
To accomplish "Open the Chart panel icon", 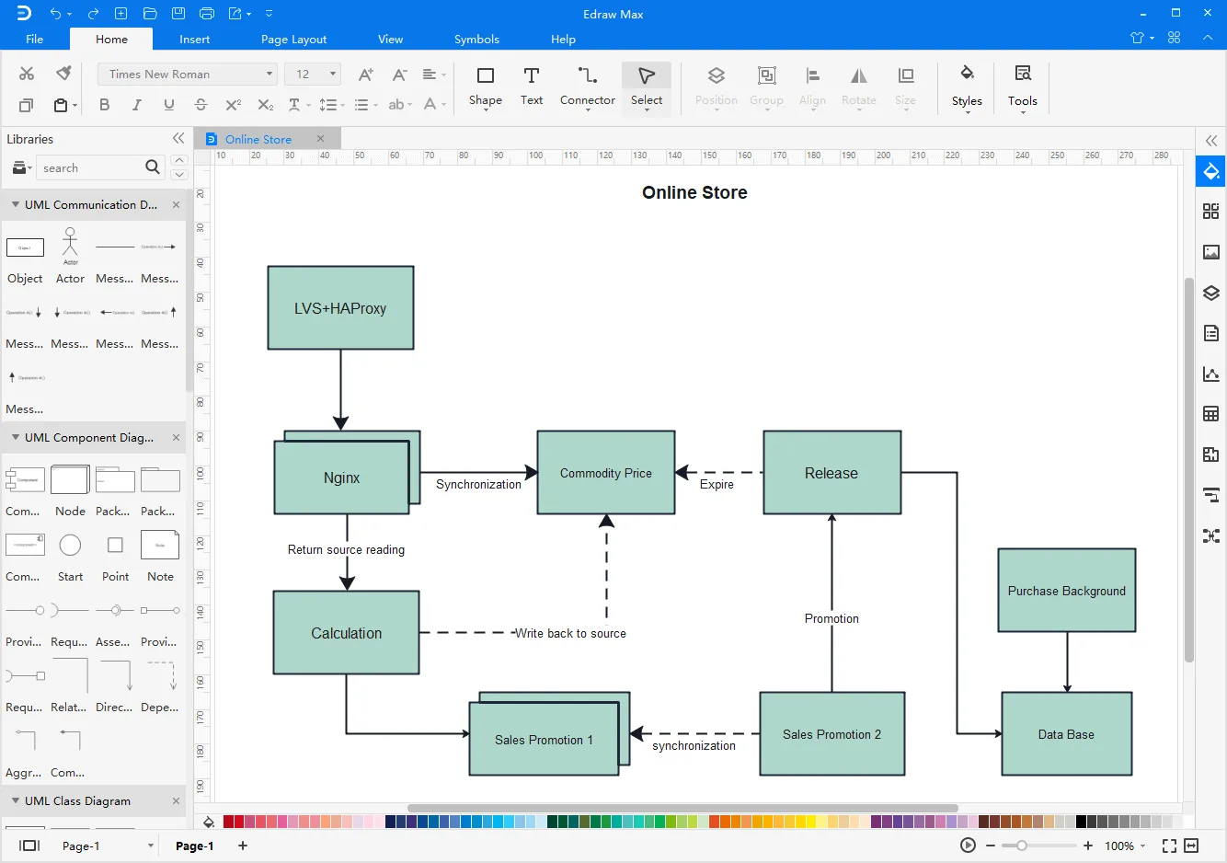I will (x=1211, y=374).
